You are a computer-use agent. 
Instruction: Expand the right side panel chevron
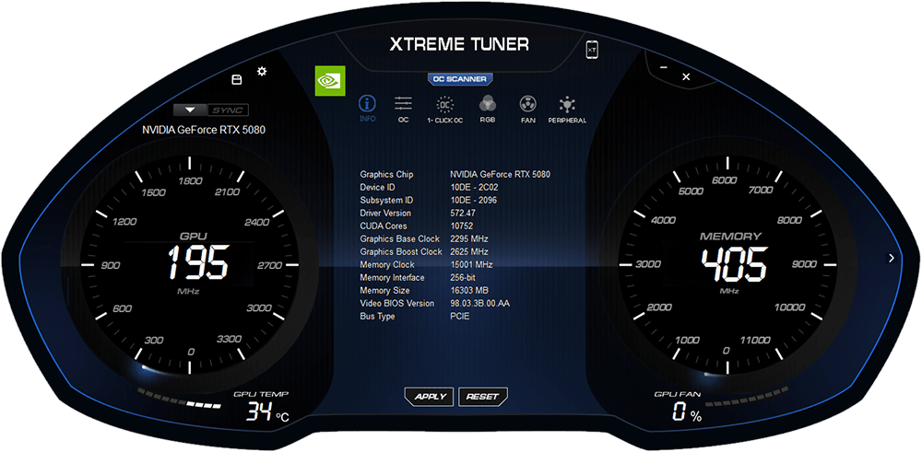click(892, 258)
